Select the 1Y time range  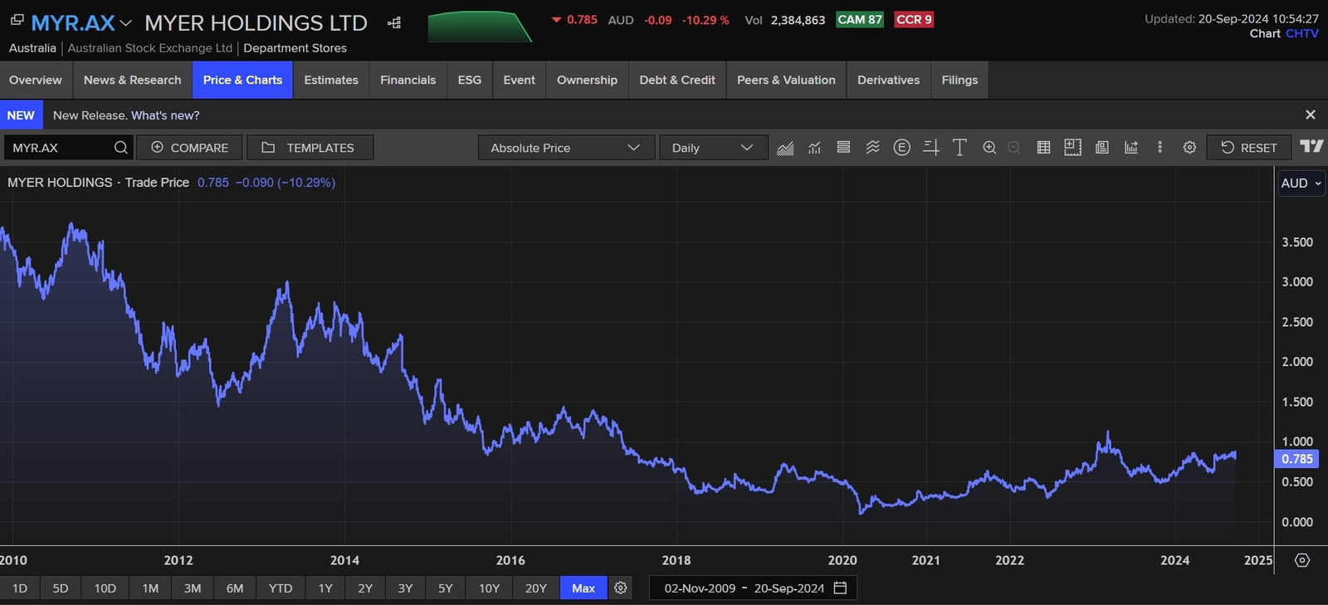tap(325, 588)
